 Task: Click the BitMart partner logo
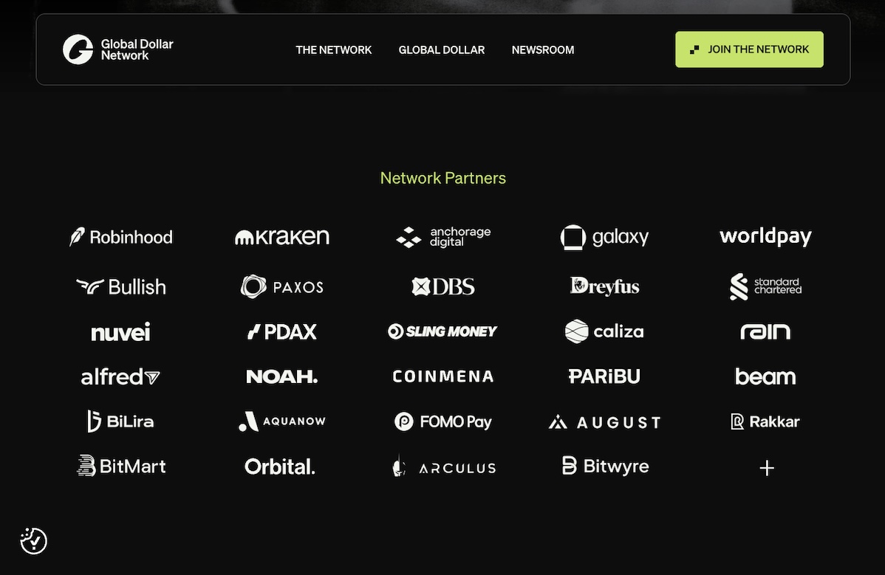click(x=121, y=466)
